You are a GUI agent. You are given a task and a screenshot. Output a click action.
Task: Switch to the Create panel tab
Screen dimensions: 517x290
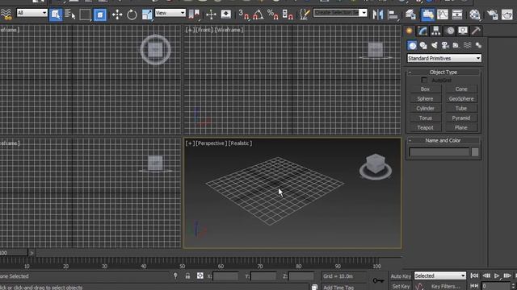click(410, 31)
